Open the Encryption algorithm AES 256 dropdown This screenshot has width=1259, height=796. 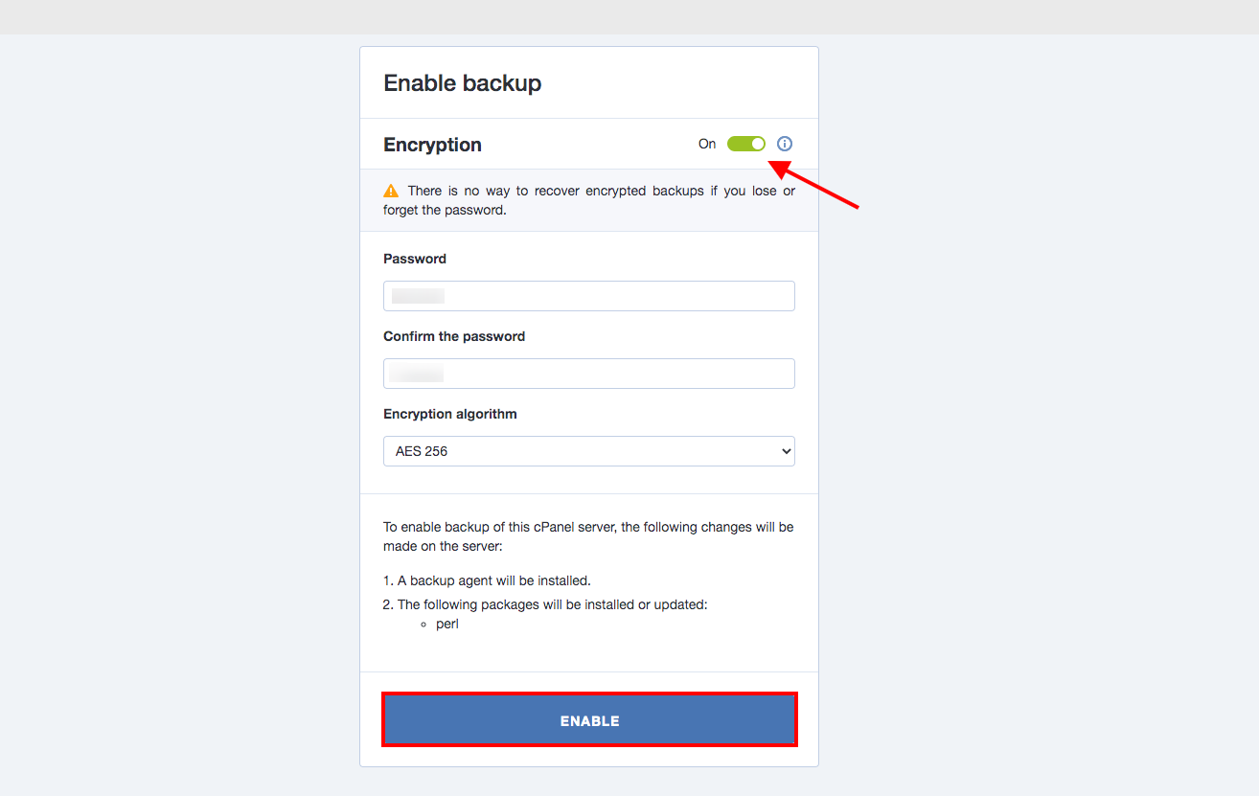[x=589, y=451]
